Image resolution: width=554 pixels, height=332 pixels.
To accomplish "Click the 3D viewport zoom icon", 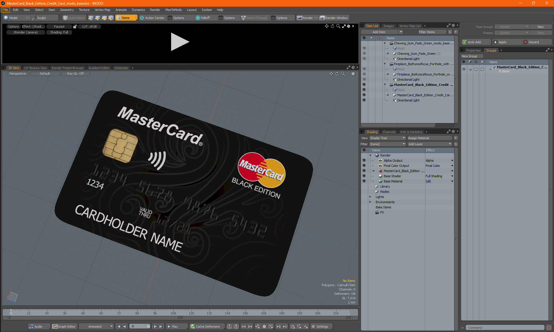I will coord(343,74).
